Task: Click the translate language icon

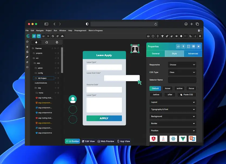Action: pos(162,36)
